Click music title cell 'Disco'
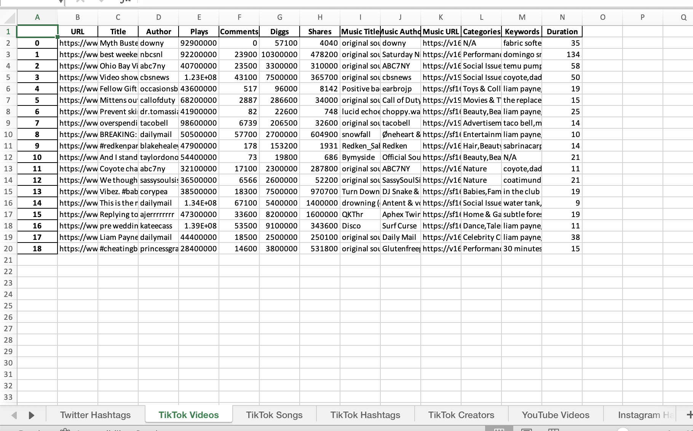693x431 pixels. pyautogui.click(x=360, y=226)
